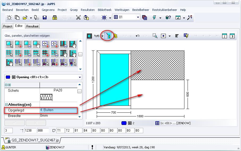
Task: Click the yellow stacked layers icon
Action: [x=115, y=36]
